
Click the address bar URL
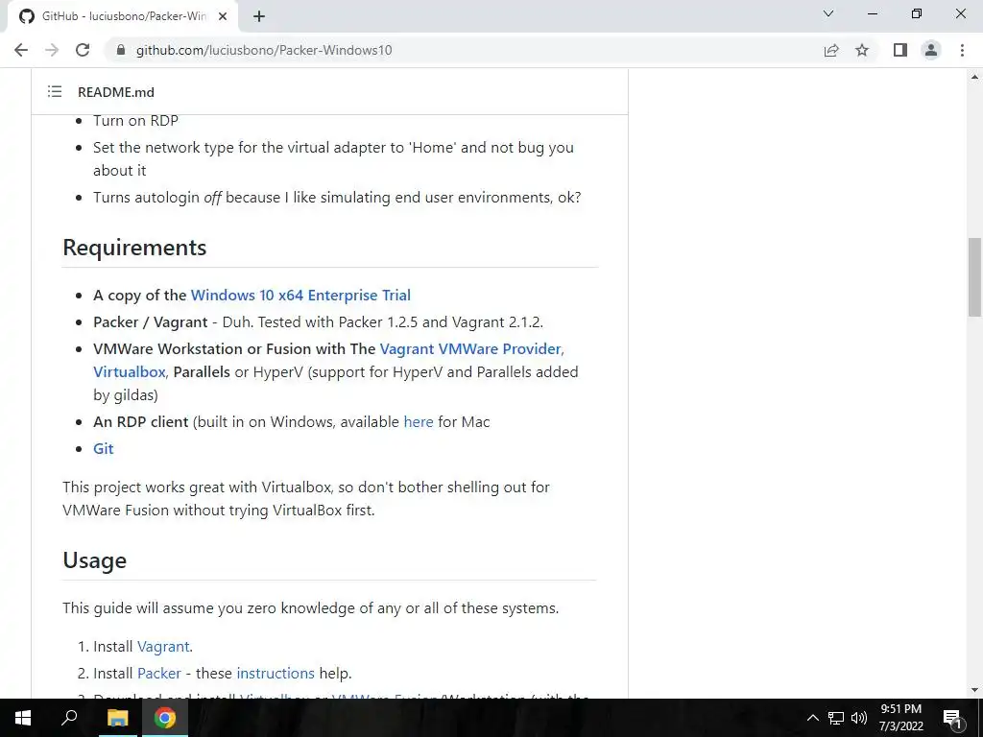pyautogui.click(x=264, y=50)
